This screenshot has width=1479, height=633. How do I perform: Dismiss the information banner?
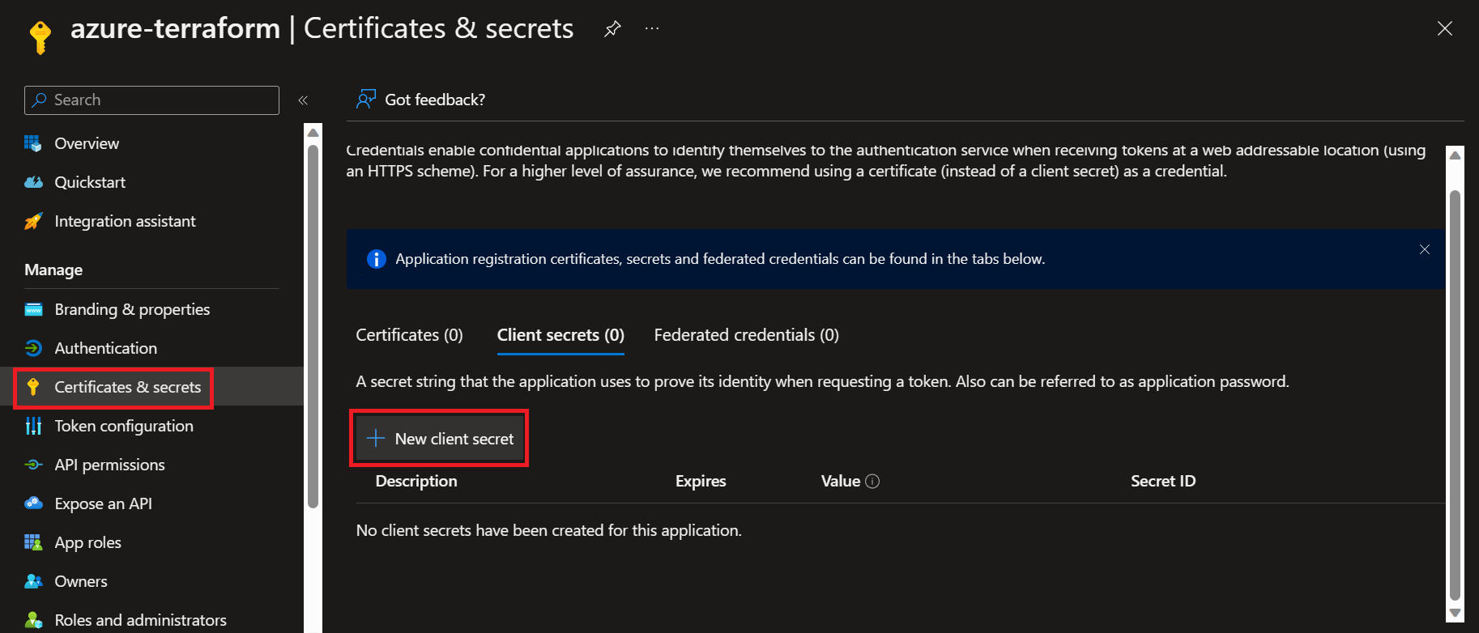tap(1425, 249)
